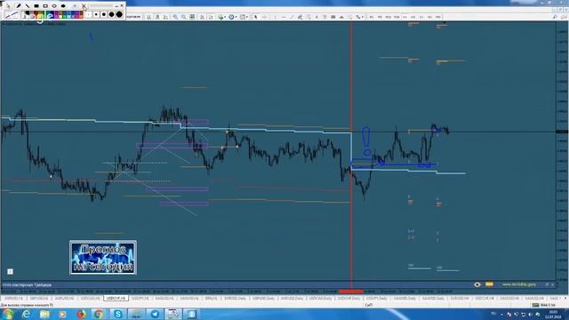This screenshot has width=569, height=320.
Task: Switch timeframe to MN
Action: point(438,17)
